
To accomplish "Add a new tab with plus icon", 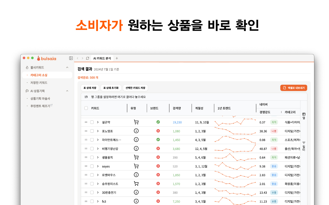I will click(x=117, y=58).
